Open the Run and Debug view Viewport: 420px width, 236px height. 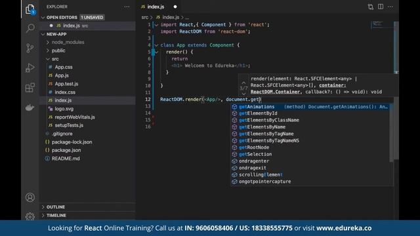click(x=30, y=68)
